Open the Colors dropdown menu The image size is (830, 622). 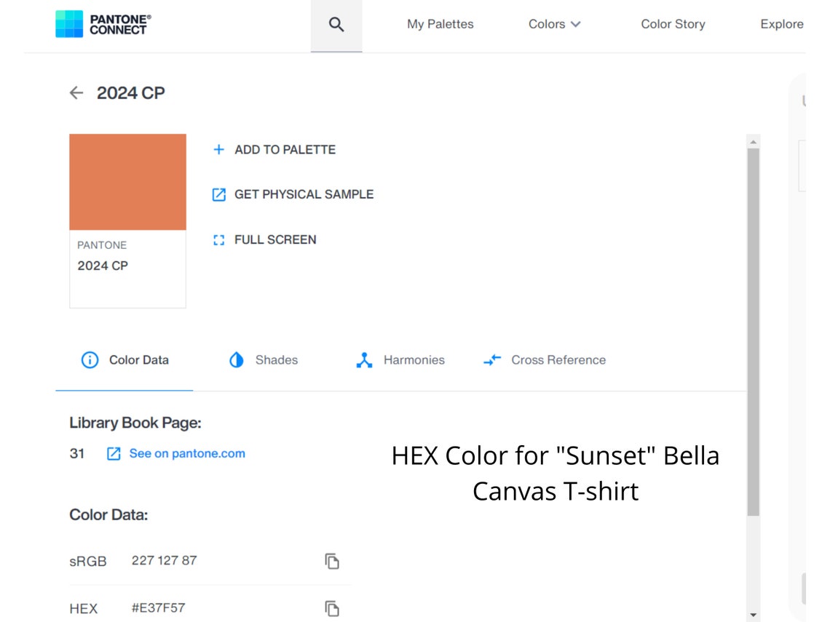click(x=555, y=23)
